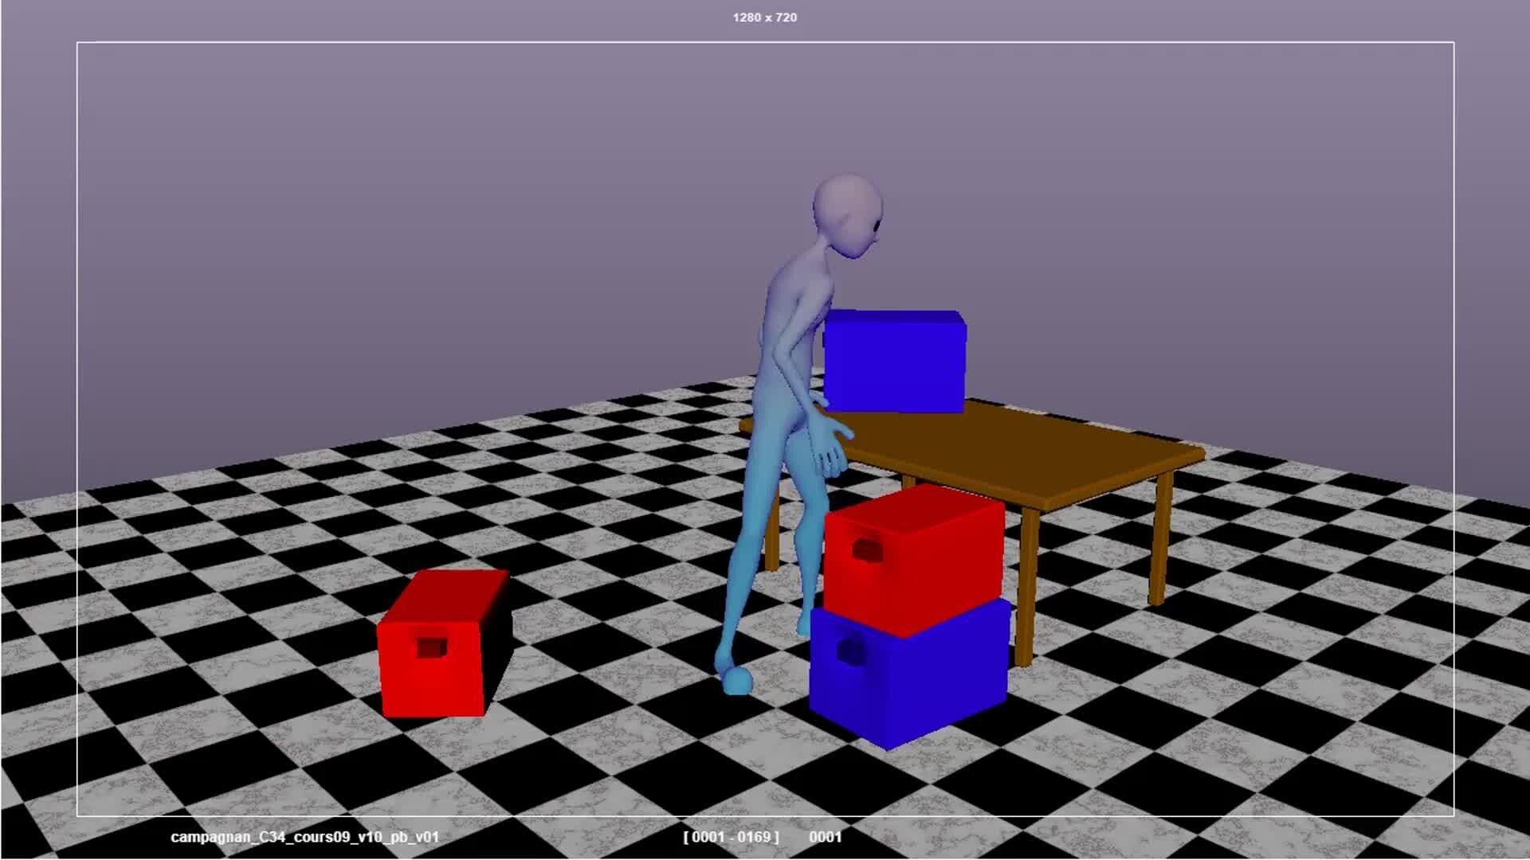The image size is (1530, 860).
Task: Click the table's far right leg
Action: (1159, 537)
